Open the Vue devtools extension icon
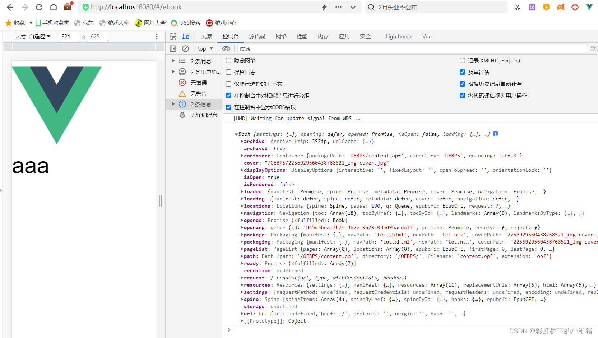 [589, 7]
